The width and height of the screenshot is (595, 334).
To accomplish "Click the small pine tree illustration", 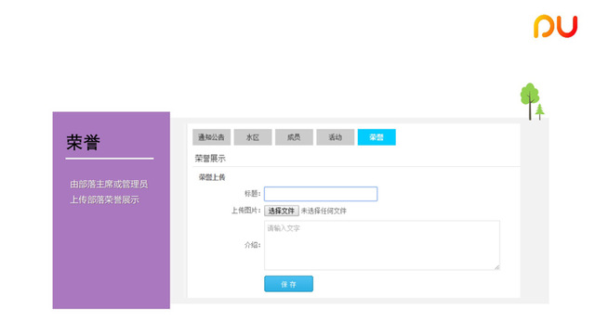I will pos(539,111).
